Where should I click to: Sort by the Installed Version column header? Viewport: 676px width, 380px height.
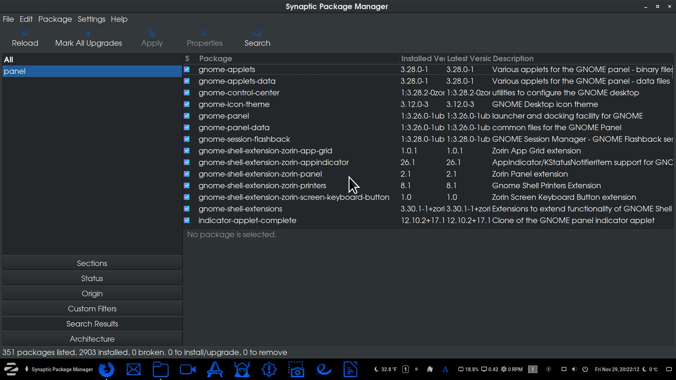tap(422, 58)
